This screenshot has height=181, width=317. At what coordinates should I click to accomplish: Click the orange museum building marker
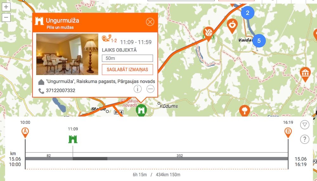pos(305,74)
